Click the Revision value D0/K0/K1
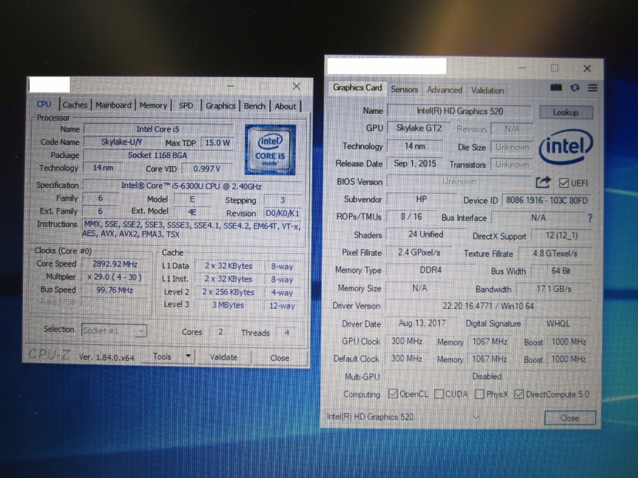 (x=282, y=213)
